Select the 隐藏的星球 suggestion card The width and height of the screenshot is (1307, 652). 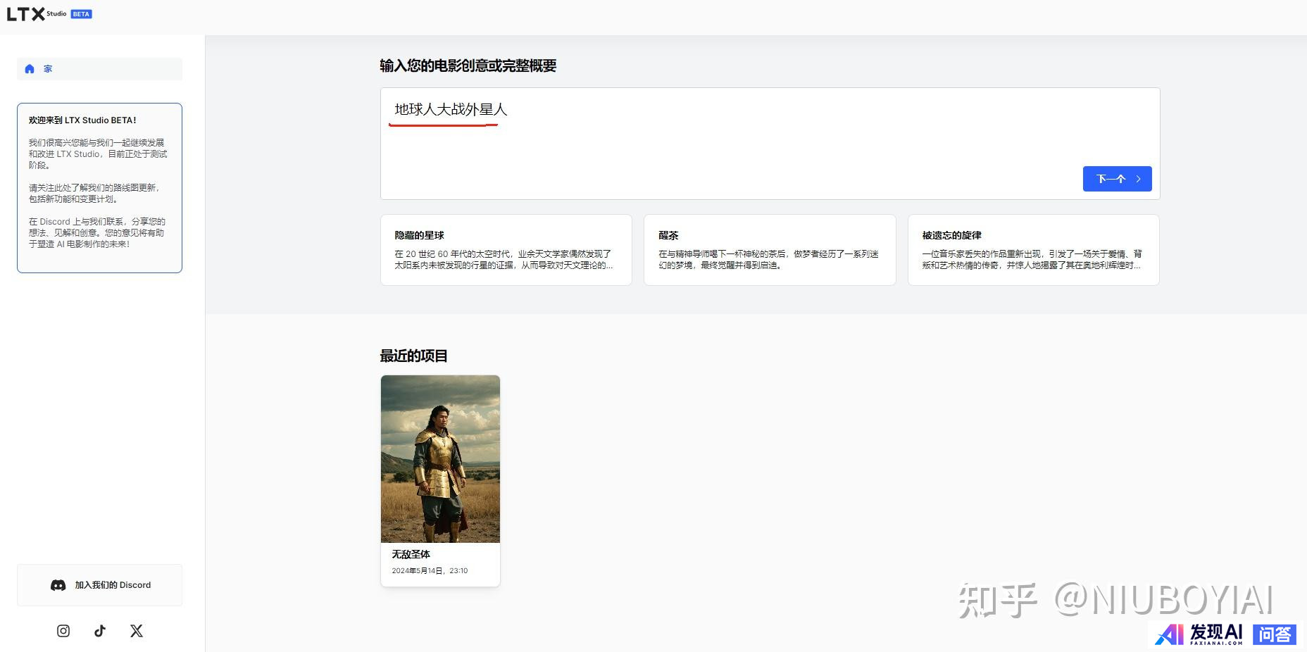[x=506, y=249]
